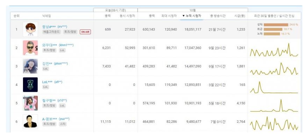Click concurrent viewers value 52,995
This screenshot has height=137, width=305.
130,48
